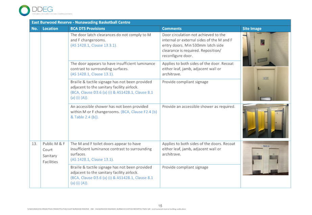Open the toilet entry doors photo

point(265,158)
